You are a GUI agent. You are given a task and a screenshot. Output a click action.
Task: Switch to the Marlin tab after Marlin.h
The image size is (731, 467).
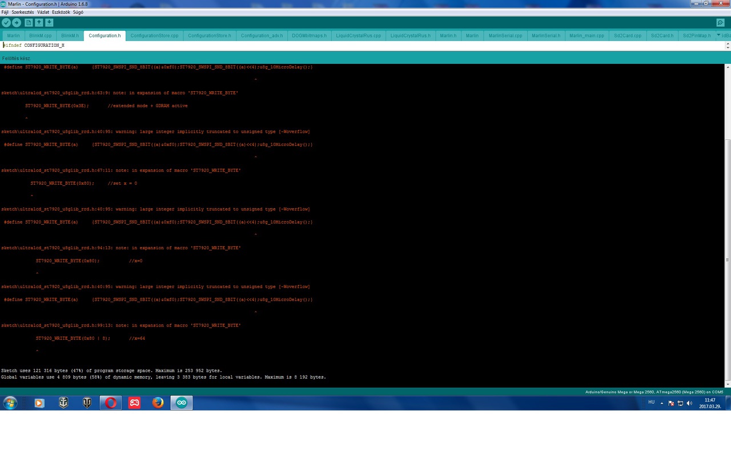pos(472,35)
